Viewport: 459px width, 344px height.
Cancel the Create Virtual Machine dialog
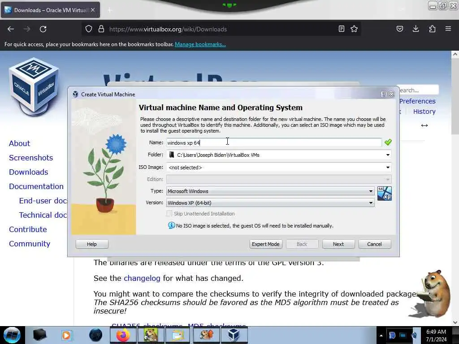[375, 244]
